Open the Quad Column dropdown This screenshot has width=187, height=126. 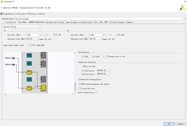tap(21, 45)
